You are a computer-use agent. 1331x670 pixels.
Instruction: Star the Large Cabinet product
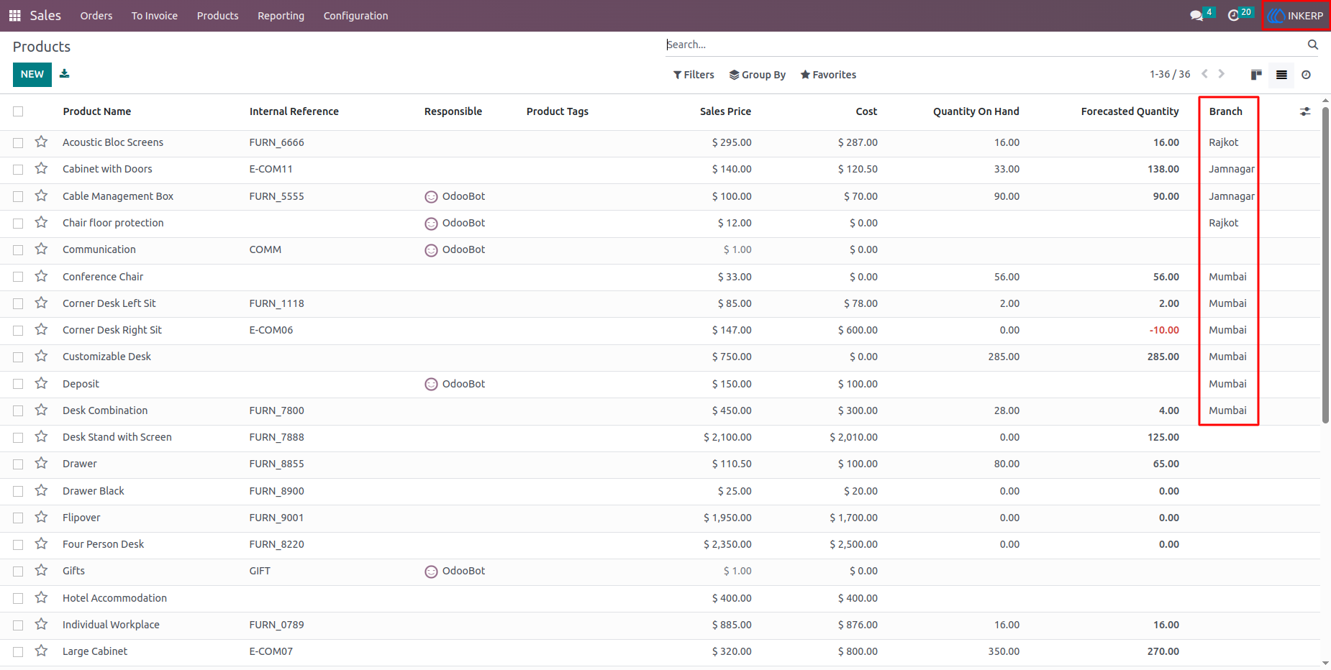41,651
